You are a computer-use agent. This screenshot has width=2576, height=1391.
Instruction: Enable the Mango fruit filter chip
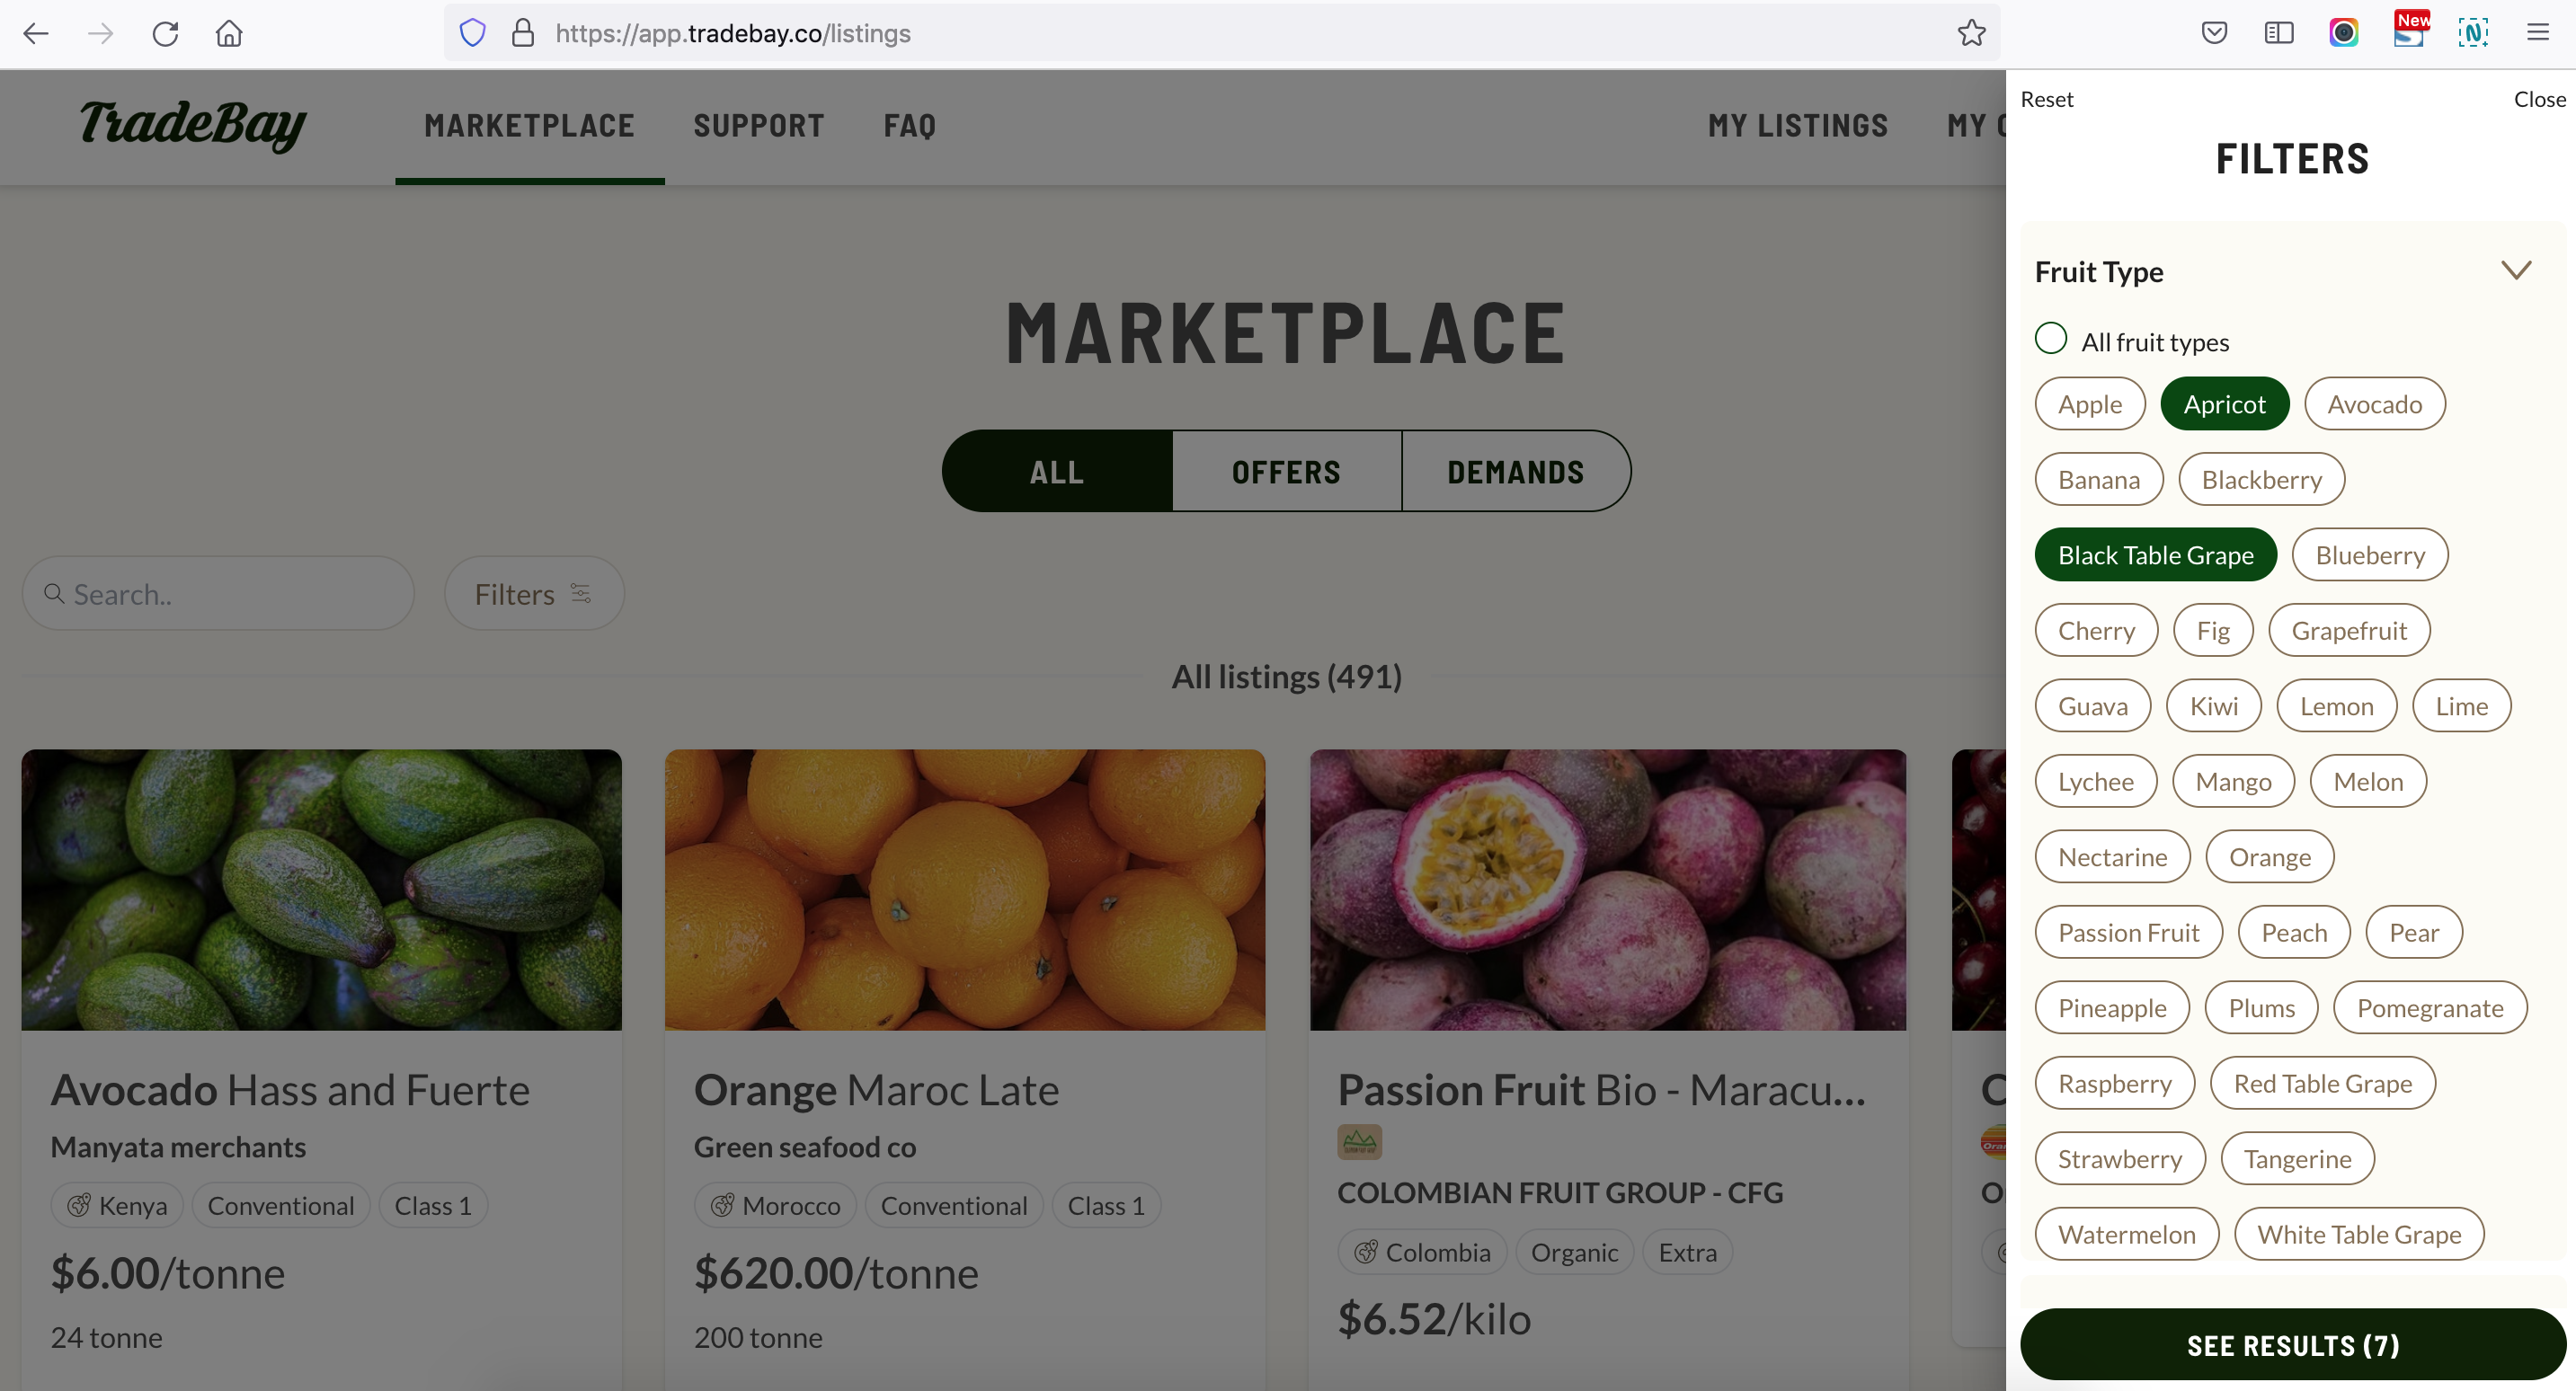click(x=2233, y=782)
